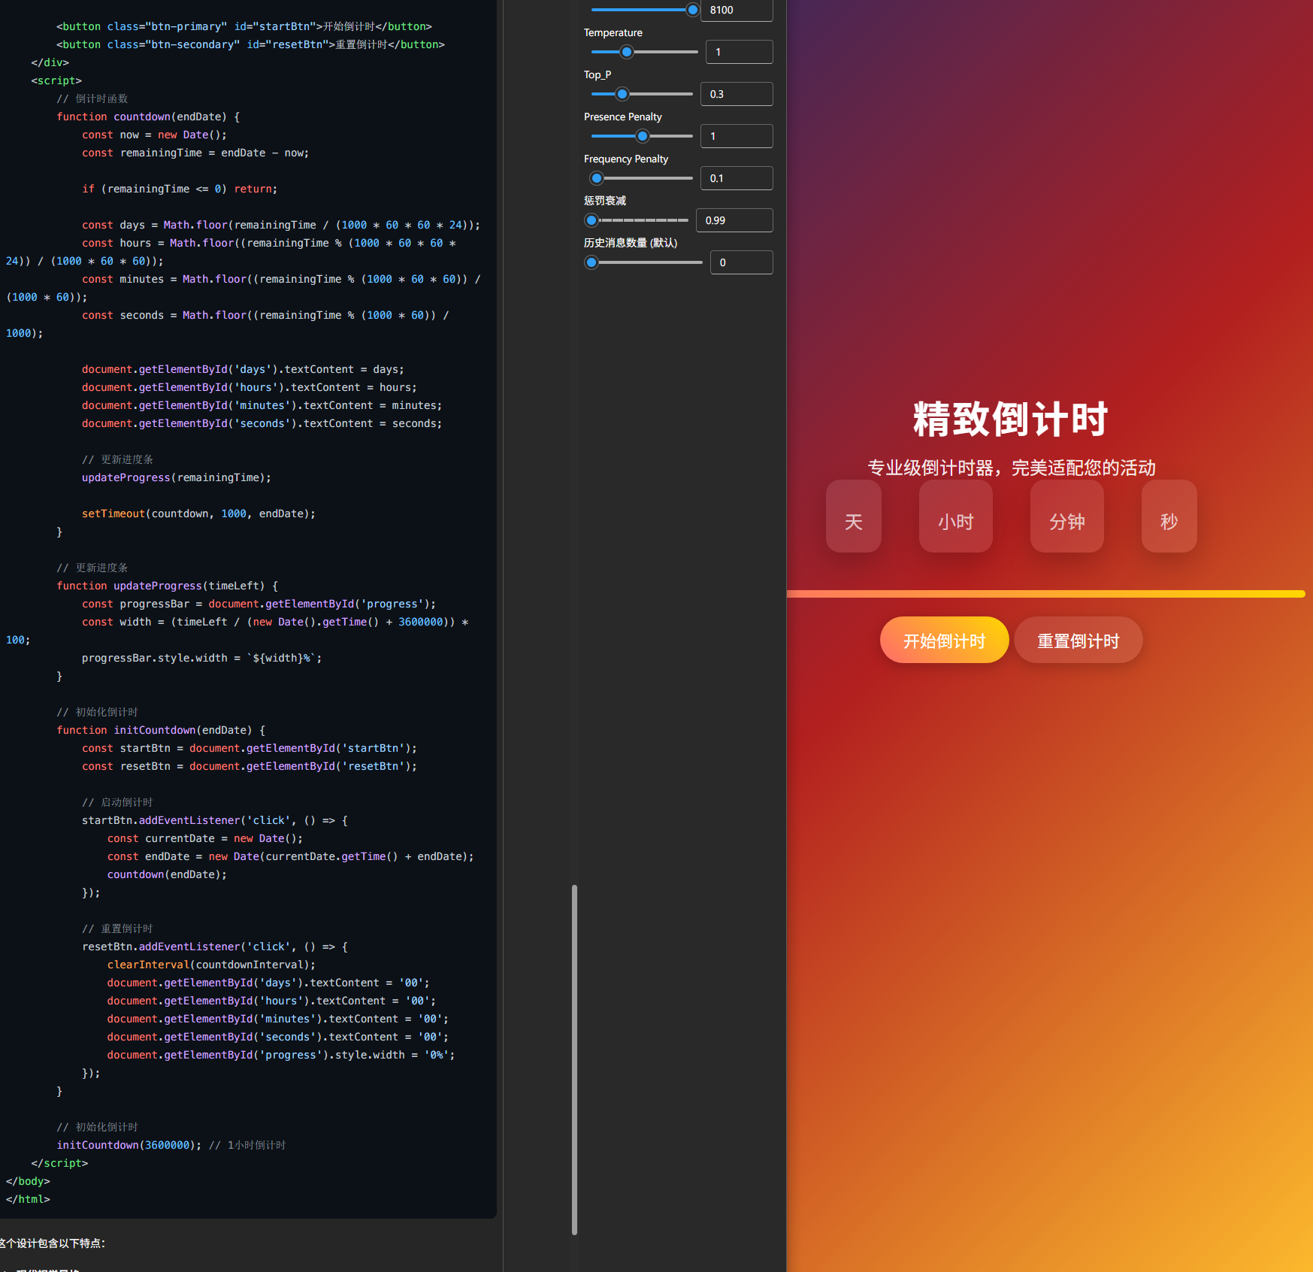Click the Frequency Penalty slider handle
Image resolution: width=1313 pixels, height=1272 pixels.
596,178
